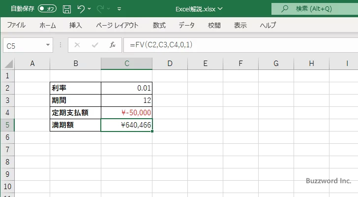
Task: Select row 1 header
Action: pyautogui.click(x=7, y=76)
